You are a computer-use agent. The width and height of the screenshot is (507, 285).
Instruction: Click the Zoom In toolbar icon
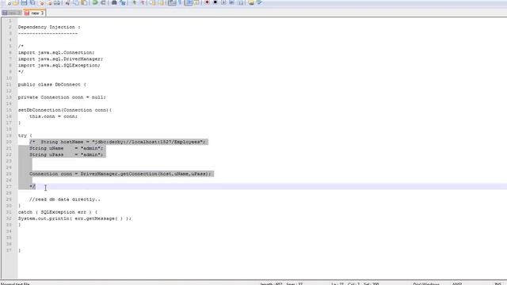pyautogui.click(x=134, y=2)
